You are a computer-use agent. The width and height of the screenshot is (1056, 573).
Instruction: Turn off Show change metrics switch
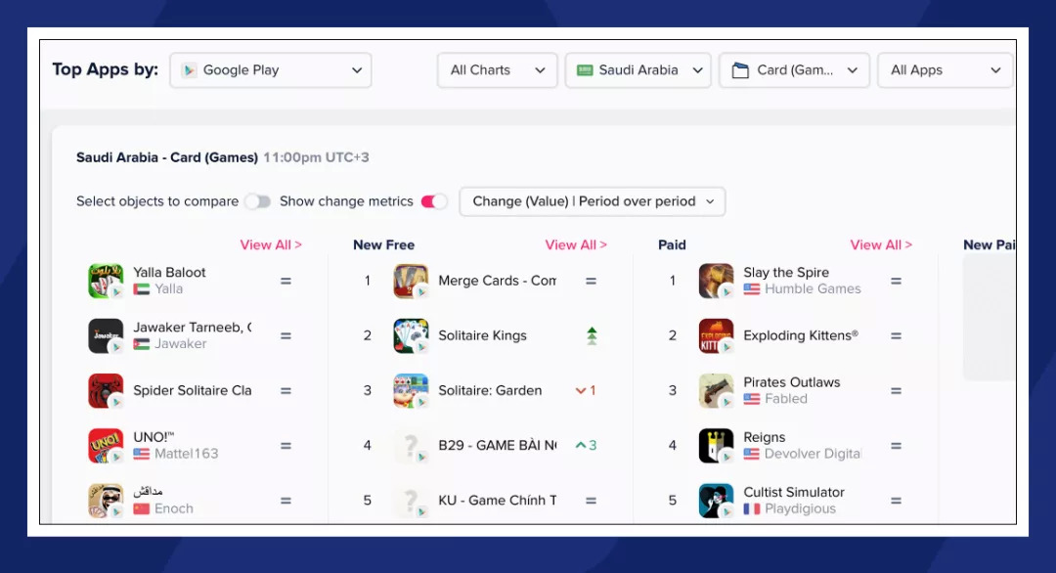click(434, 201)
